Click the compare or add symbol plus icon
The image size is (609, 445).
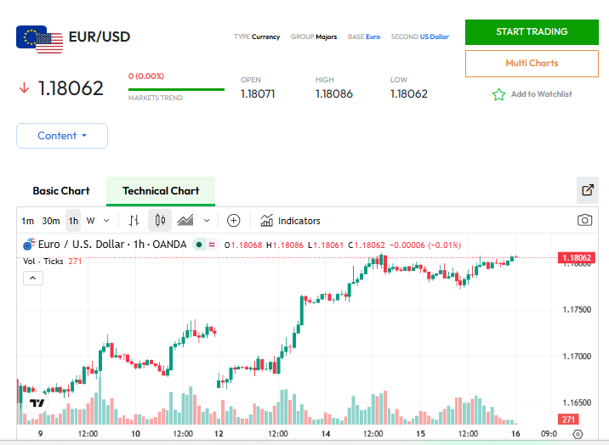(x=234, y=221)
